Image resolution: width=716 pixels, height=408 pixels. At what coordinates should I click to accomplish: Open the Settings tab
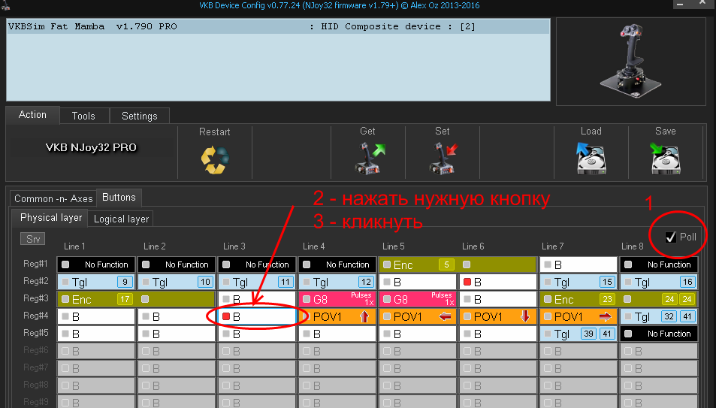(x=139, y=116)
